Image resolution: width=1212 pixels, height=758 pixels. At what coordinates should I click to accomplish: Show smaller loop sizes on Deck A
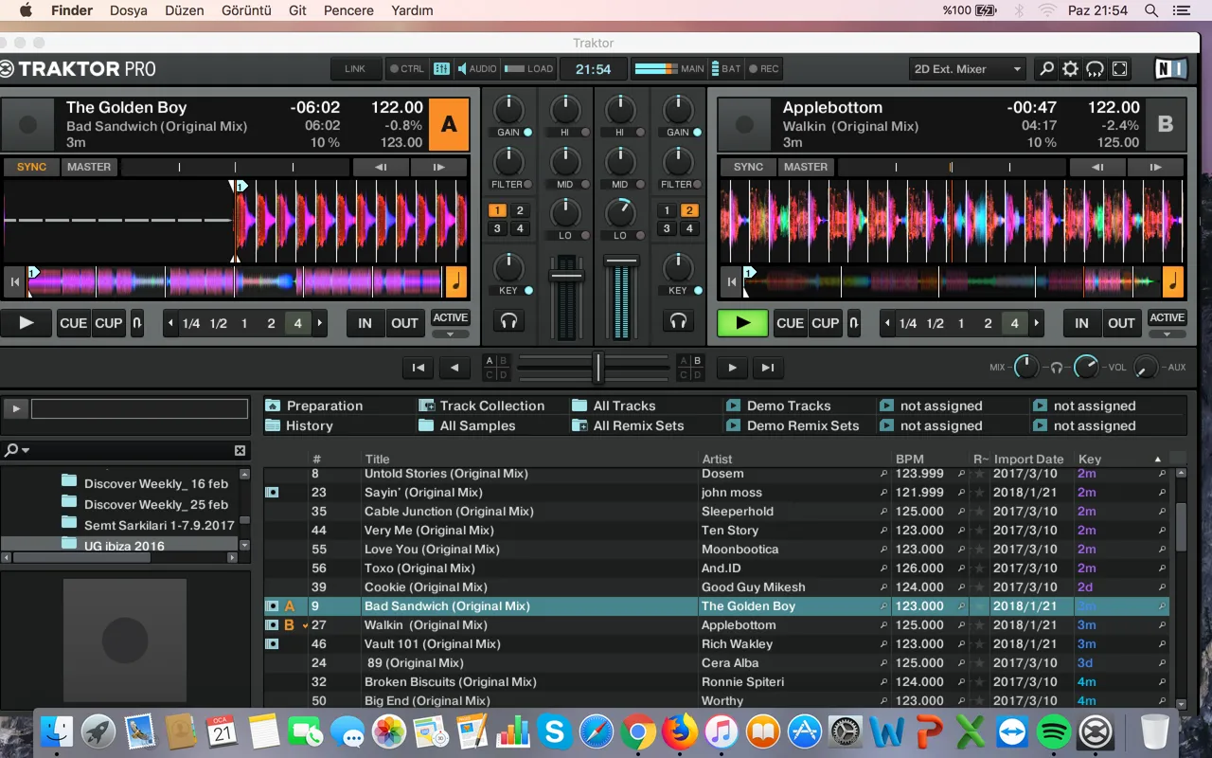point(170,323)
